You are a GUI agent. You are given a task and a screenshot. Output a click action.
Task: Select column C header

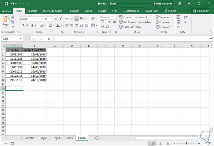(x=55, y=46)
